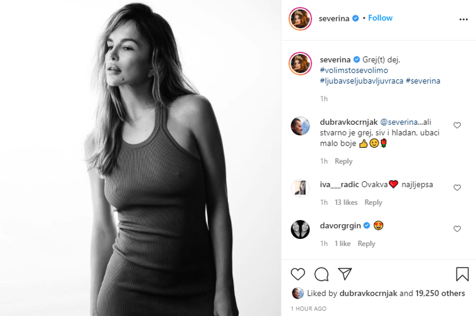Open hashtag #volimstosevolimo
Screen dimensions: 476x316
354,70
